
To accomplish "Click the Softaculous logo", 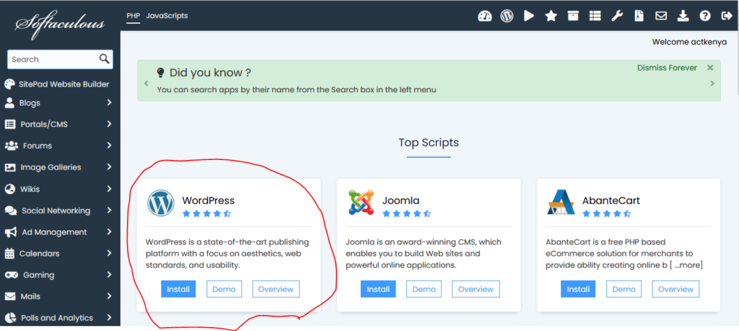I will [x=60, y=24].
